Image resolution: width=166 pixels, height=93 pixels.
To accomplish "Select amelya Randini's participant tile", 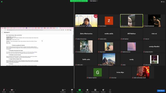I will click(154, 47).
